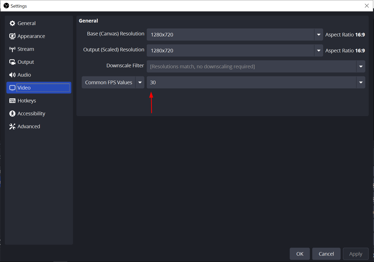
Task: Open the Downscale Filter dropdown
Action: coord(256,67)
